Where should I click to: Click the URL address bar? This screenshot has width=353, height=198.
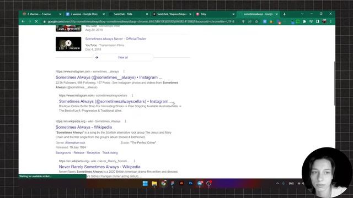coord(141,21)
